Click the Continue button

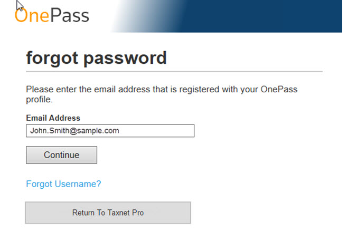61,155
